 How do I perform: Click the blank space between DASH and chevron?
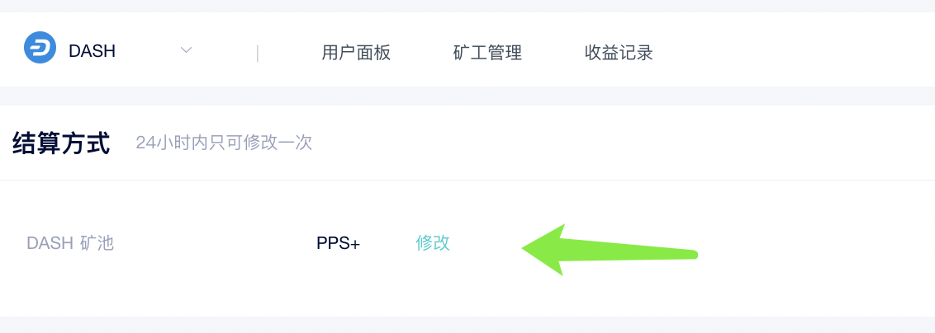[148, 50]
